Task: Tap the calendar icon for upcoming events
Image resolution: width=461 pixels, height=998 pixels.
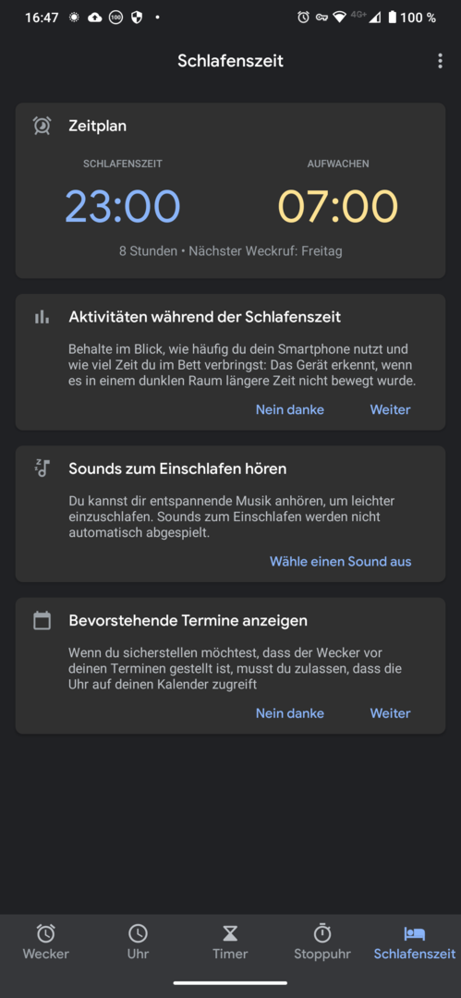Action: click(x=42, y=620)
